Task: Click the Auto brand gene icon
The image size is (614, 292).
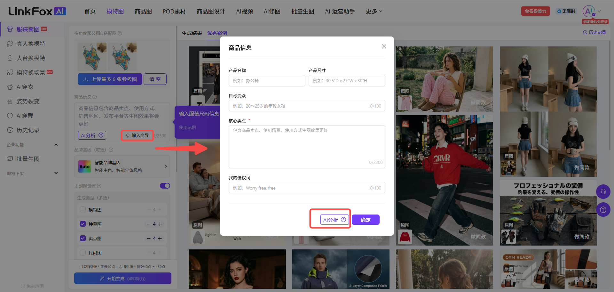Action: (85, 166)
